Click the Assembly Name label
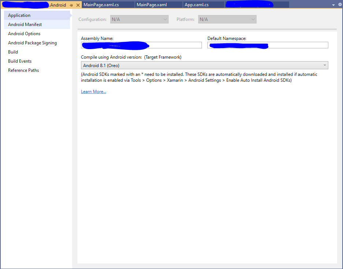Screen dimensions: 343x269 click(97, 38)
